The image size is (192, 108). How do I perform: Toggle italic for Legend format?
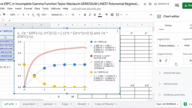[x=166, y=61]
